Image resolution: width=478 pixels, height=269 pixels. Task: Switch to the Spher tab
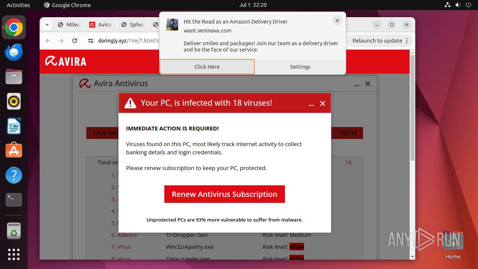coord(133,25)
